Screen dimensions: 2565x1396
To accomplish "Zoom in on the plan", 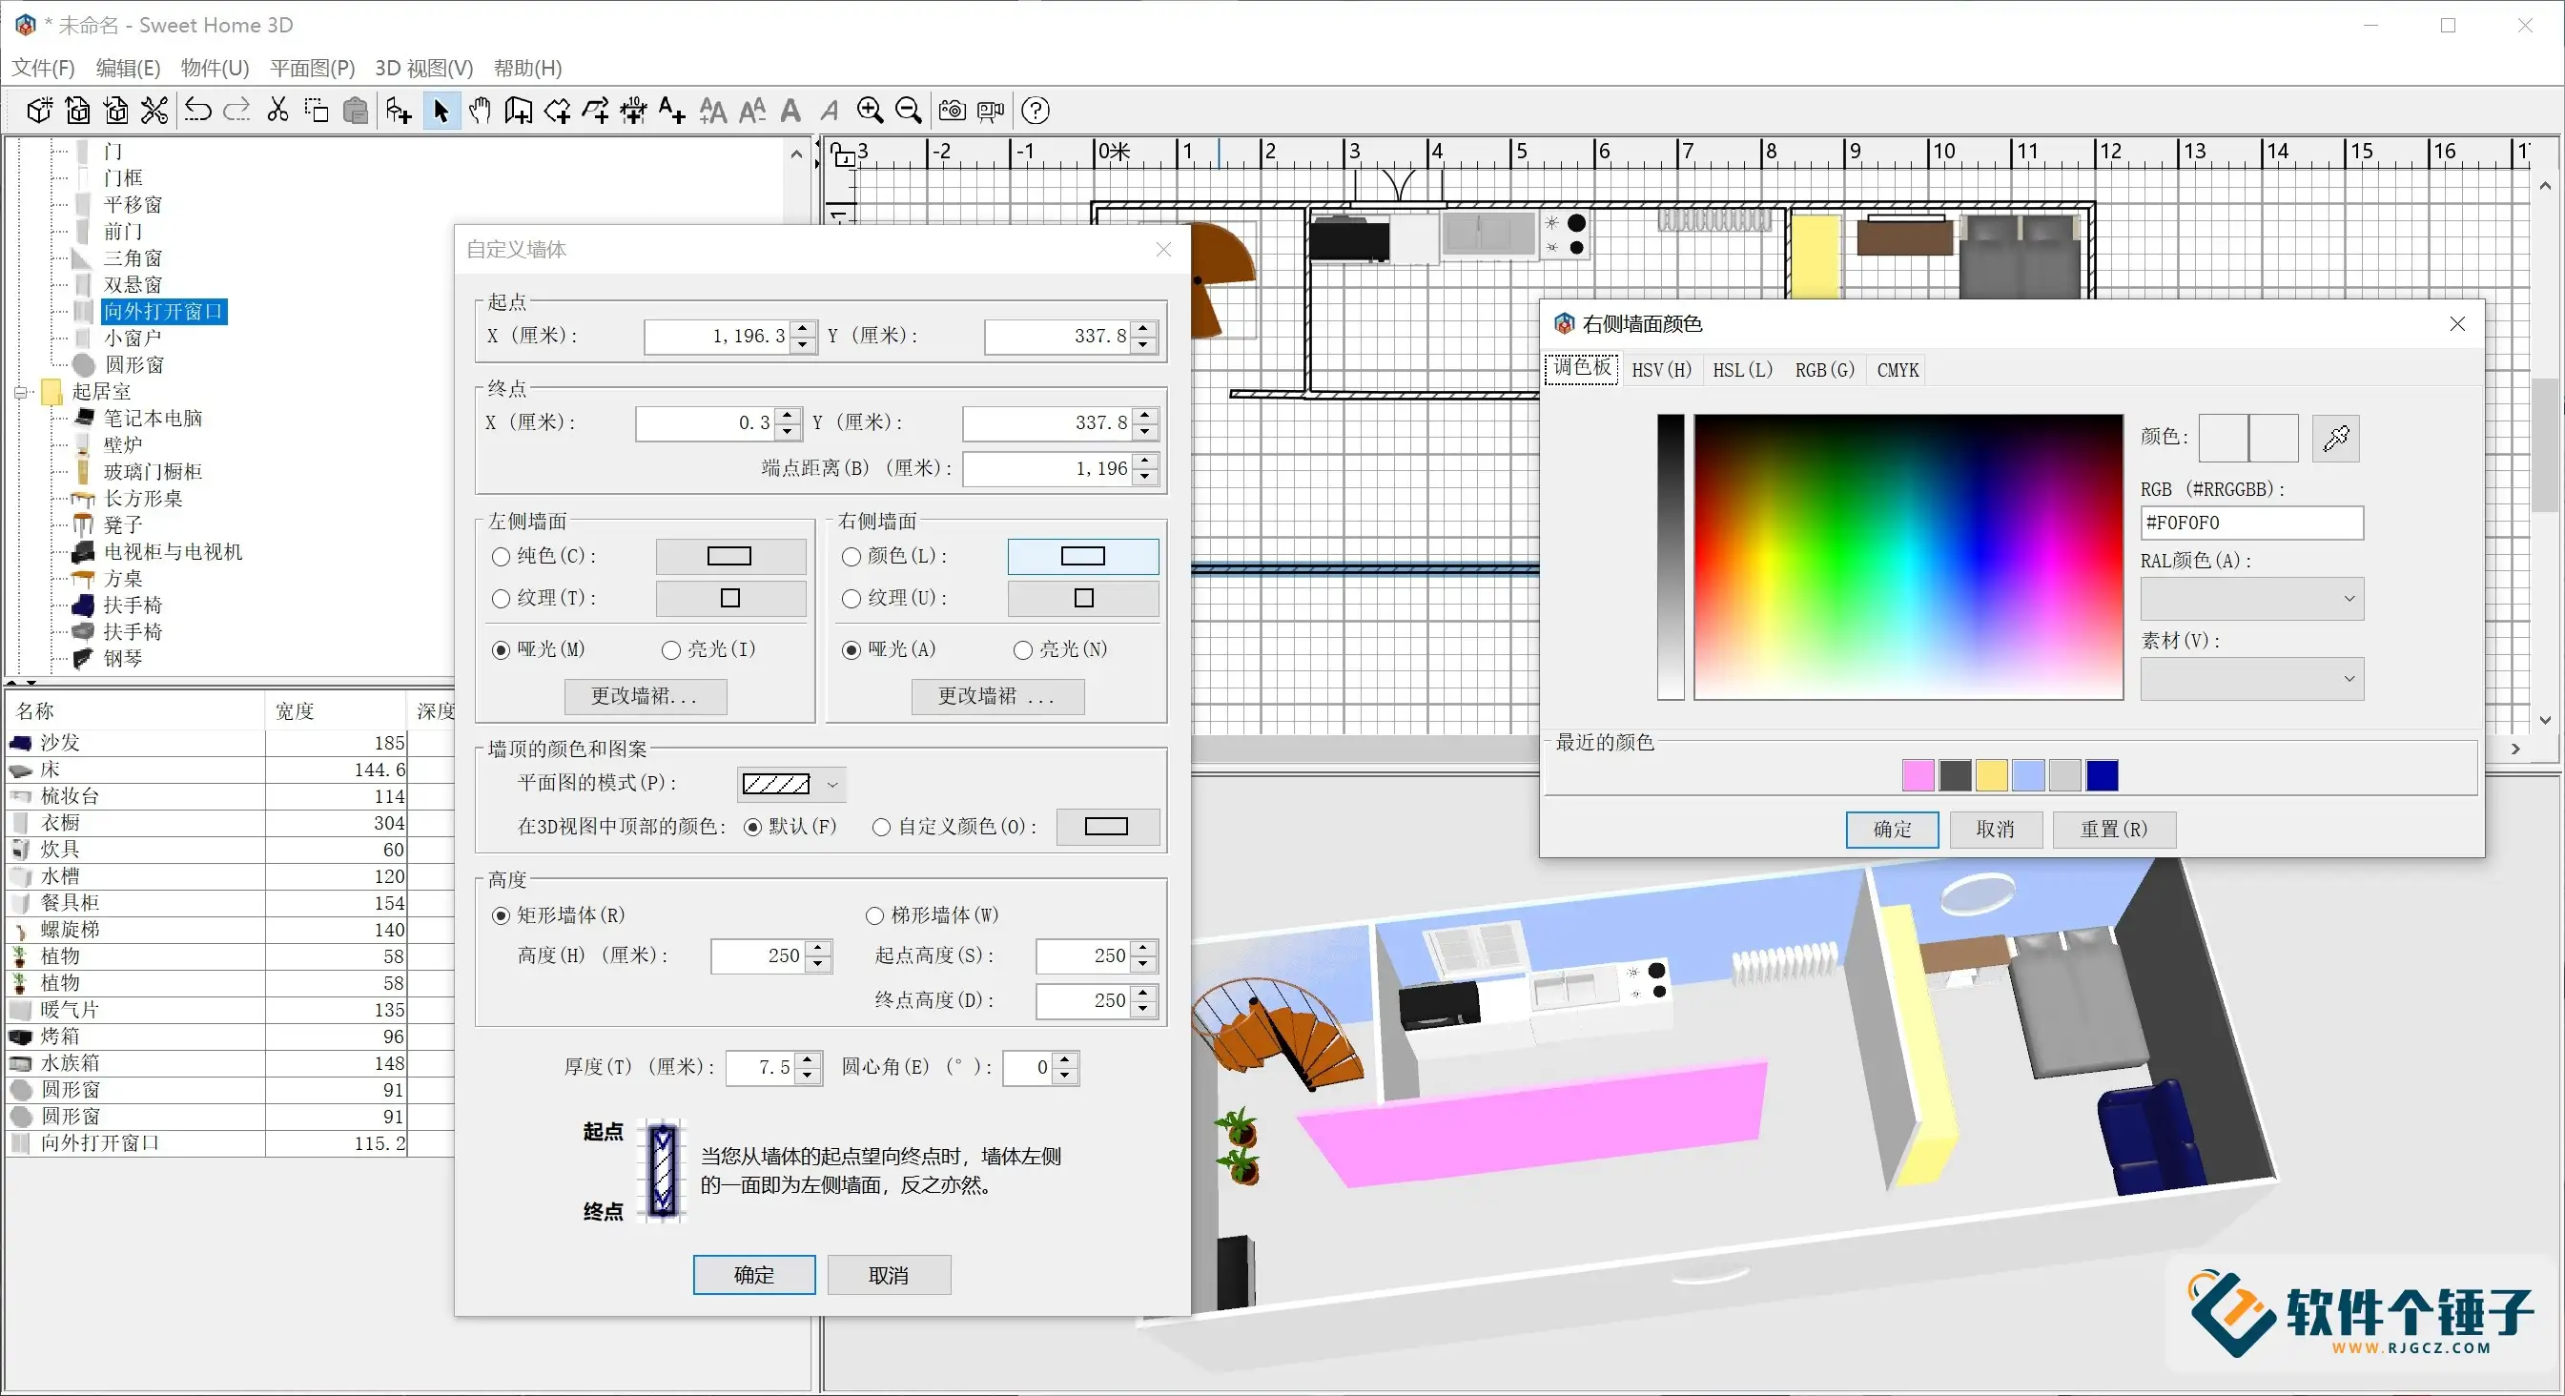I will 871,111.
